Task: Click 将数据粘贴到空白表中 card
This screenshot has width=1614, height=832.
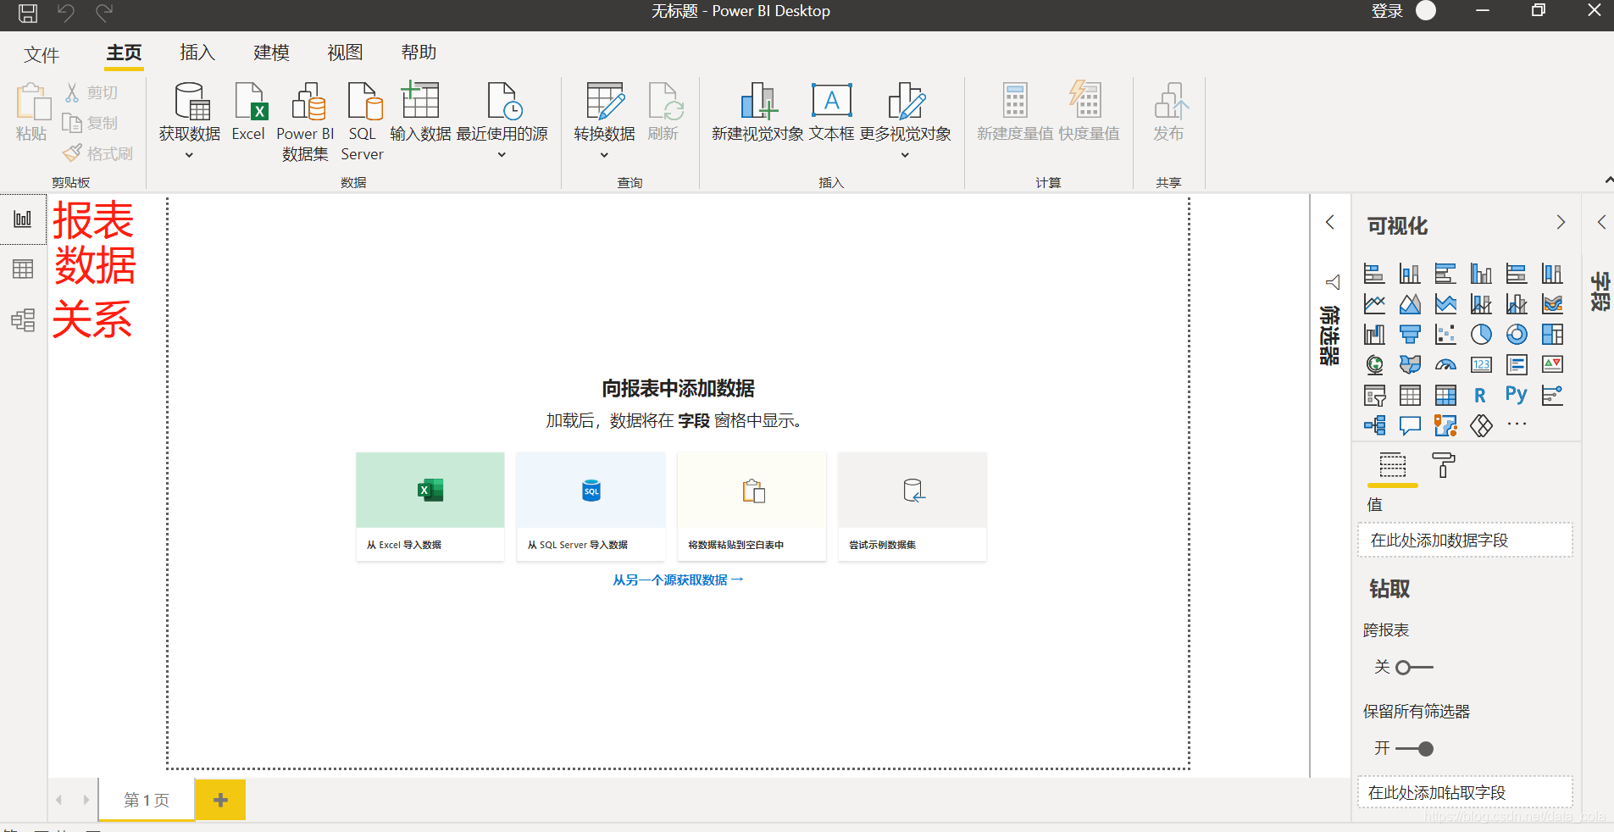Action: click(x=752, y=507)
